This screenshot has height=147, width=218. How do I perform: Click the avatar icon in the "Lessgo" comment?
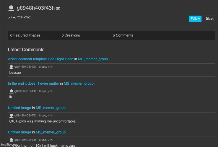click(12, 67)
